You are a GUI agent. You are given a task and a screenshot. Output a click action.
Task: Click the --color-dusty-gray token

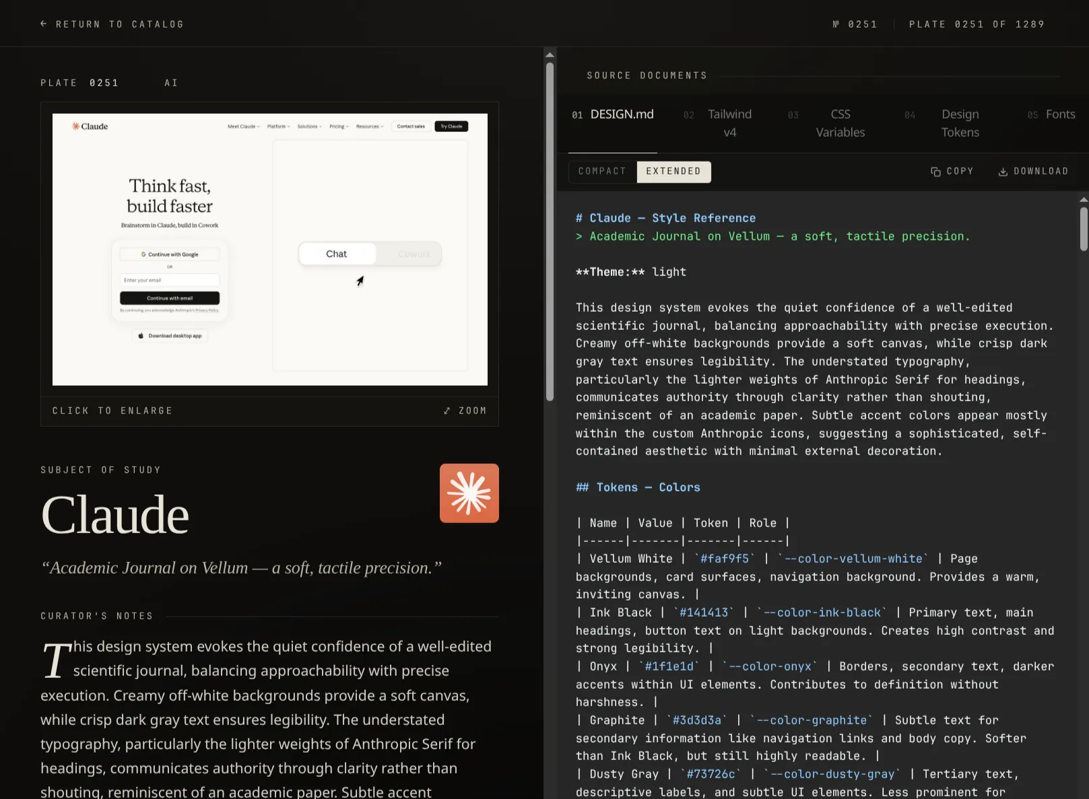point(832,774)
